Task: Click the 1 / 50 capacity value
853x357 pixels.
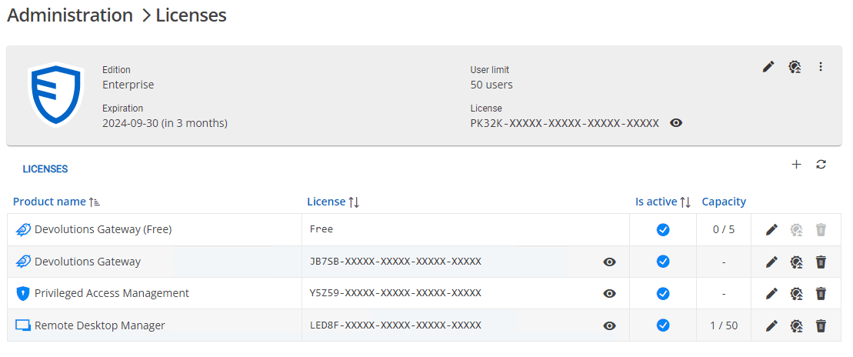Action: (x=724, y=325)
